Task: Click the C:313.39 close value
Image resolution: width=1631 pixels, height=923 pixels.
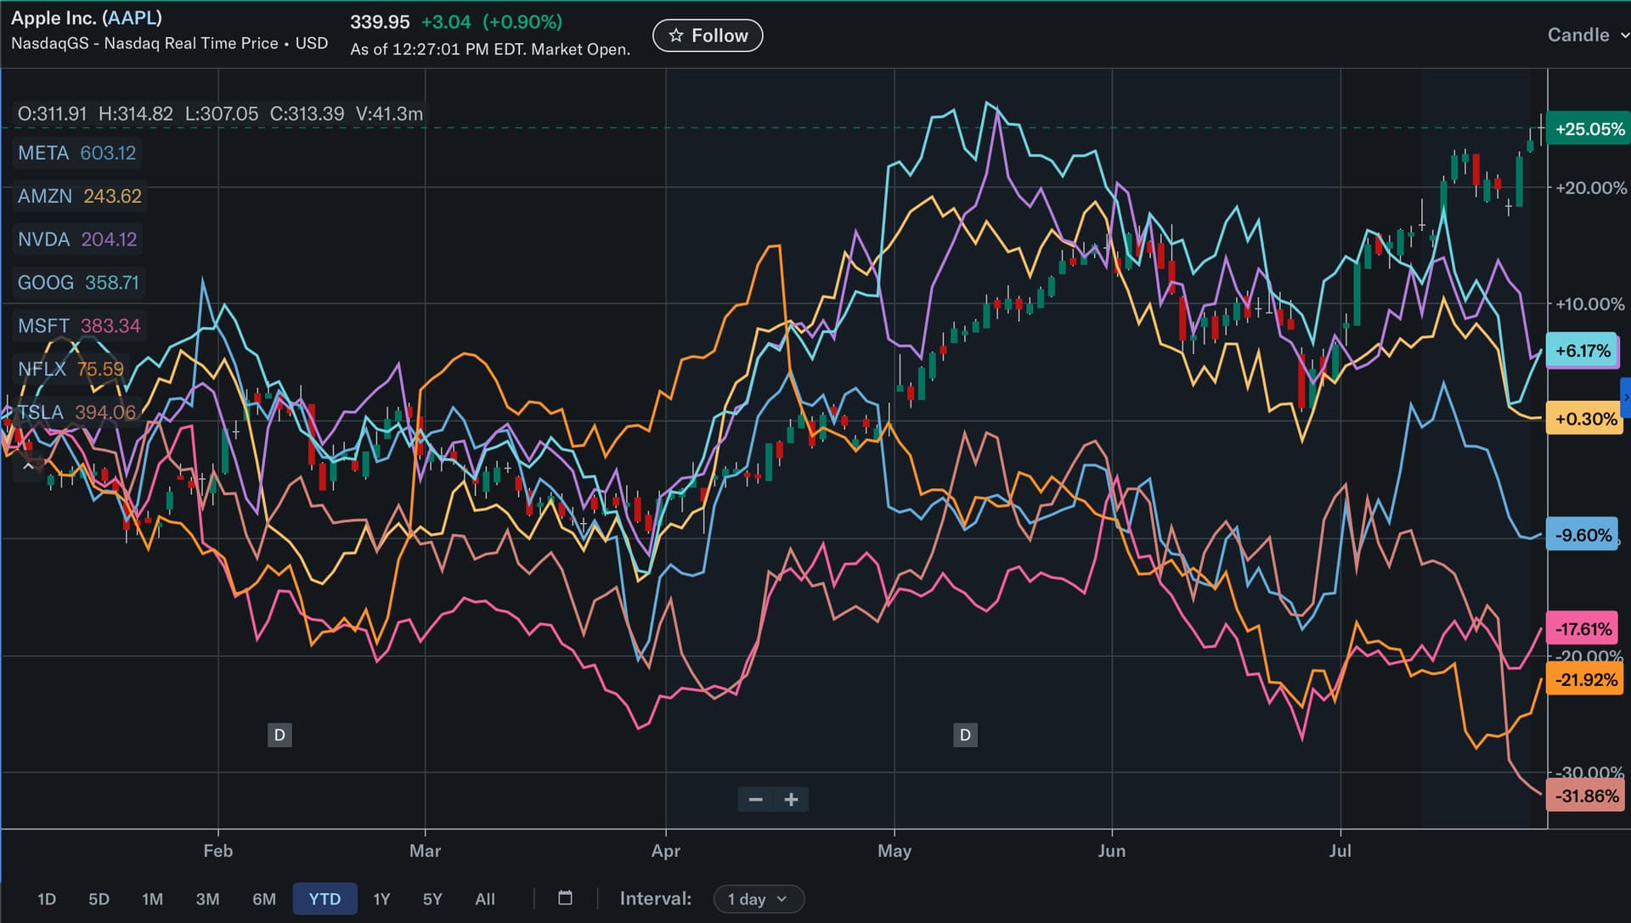Action: tap(307, 114)
